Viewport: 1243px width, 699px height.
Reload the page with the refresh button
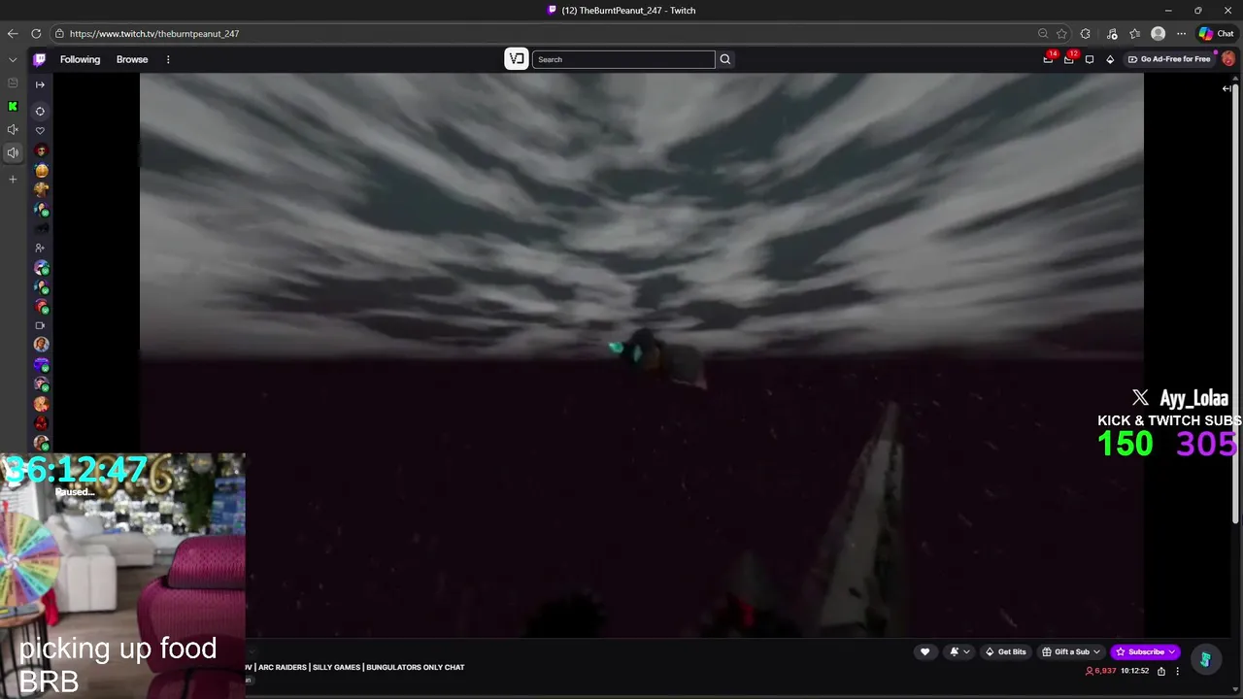(36, 33)
